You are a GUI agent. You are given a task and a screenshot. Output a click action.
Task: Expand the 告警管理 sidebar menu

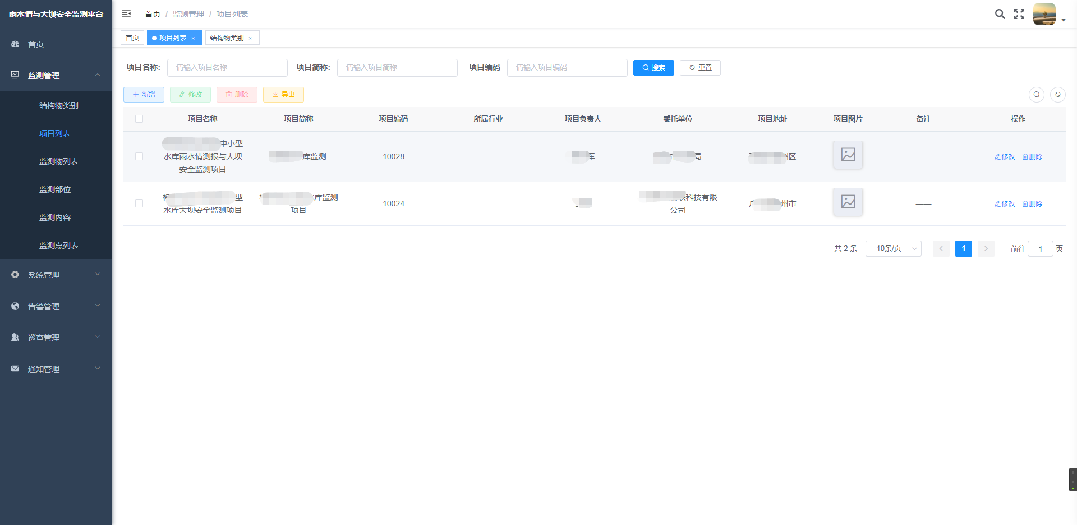coord(56,306)
